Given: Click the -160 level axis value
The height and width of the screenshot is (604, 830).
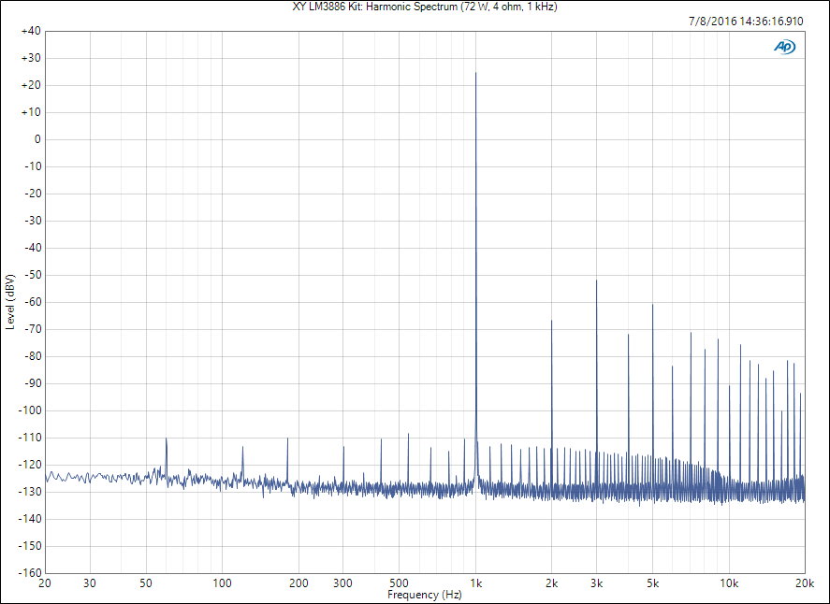Looking at the screenshot, I should pyautogui.click(x=30, y=573).
